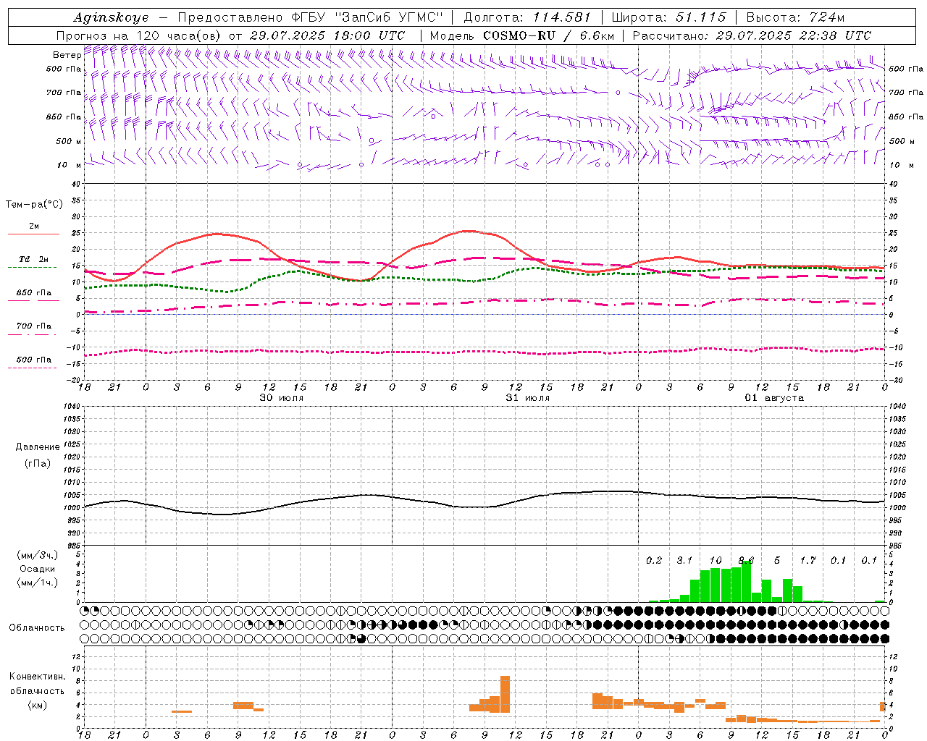This screenshot has height=741, width=927.
Task: Click the (мм/3ч.) precipitation unit label
Action: pos(37,555)
